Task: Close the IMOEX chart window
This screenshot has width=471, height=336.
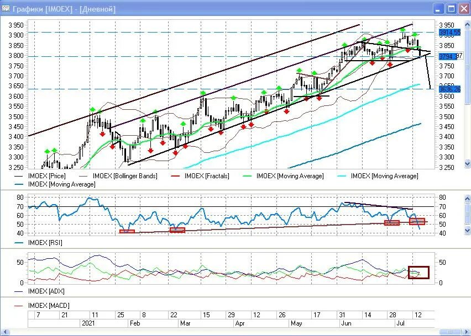Action: click(x=464, y=9)
